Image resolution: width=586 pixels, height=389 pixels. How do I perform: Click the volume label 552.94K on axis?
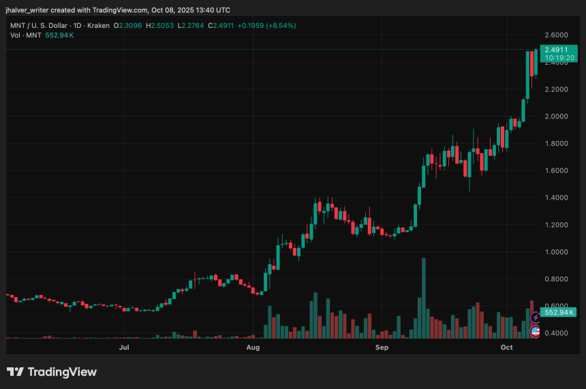[560, 311]
